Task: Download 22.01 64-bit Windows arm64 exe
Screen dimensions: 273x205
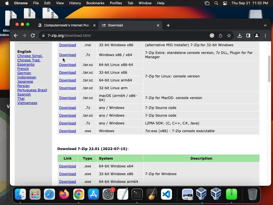Action: click(x=67, y=182)
